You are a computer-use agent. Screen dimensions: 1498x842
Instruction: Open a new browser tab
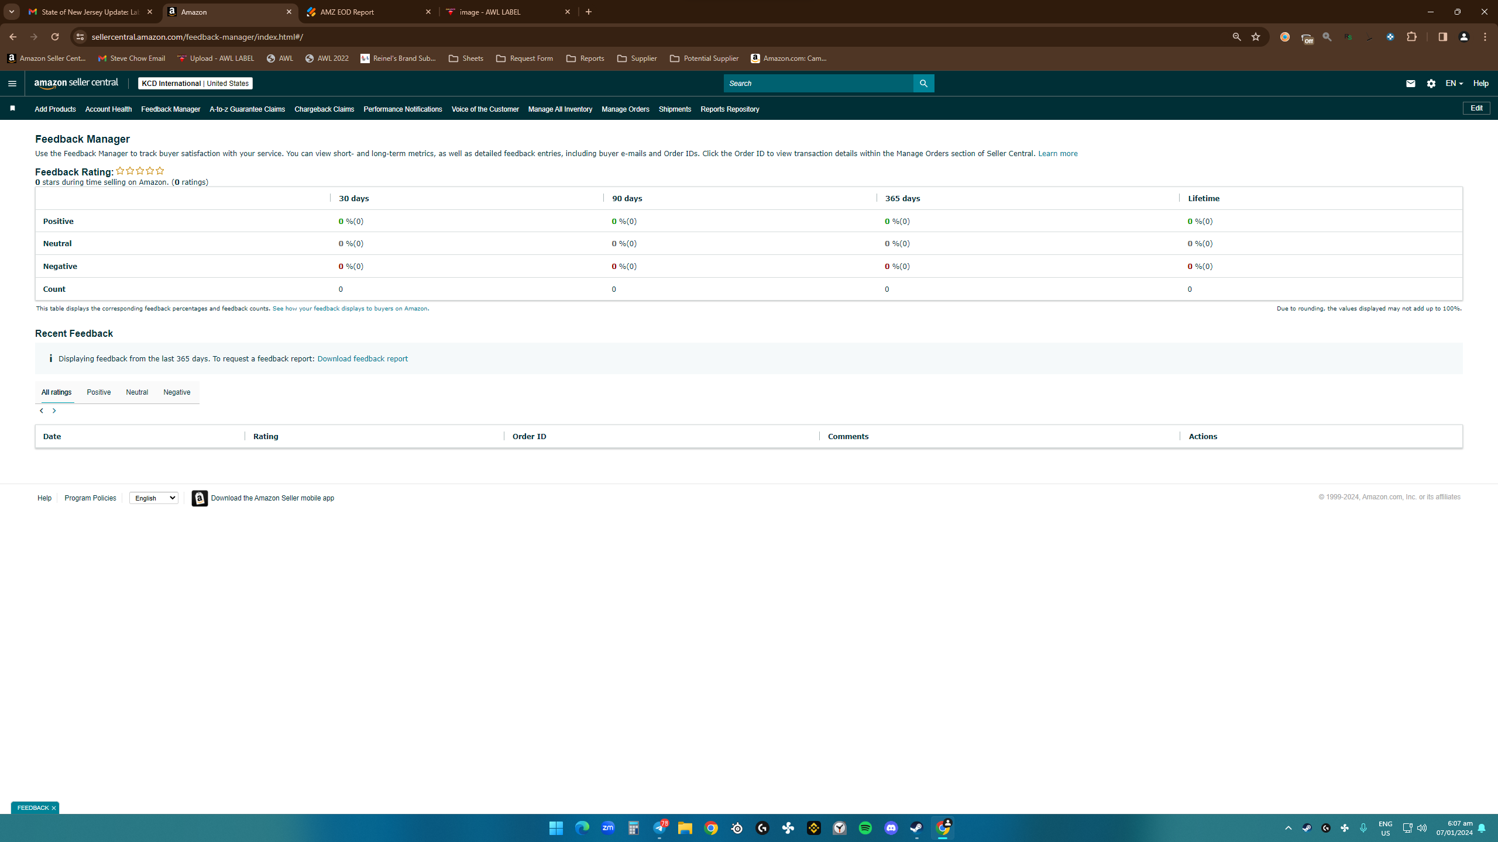pyautogui.click(x=589, y=12)
